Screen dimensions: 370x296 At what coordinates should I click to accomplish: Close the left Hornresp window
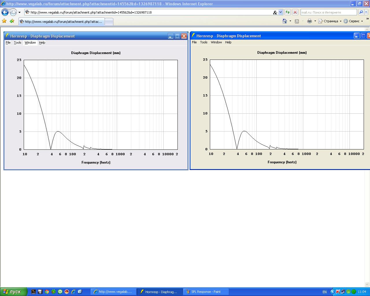pos(184,36)
